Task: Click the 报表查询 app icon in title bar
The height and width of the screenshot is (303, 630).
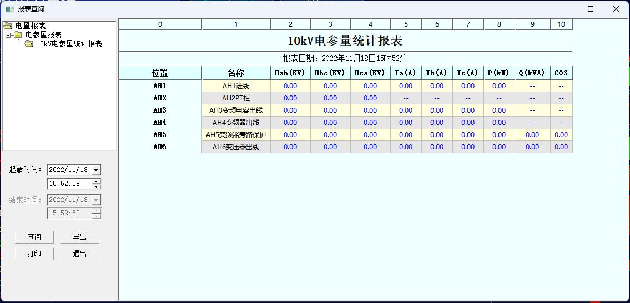Action: (9, 9)
